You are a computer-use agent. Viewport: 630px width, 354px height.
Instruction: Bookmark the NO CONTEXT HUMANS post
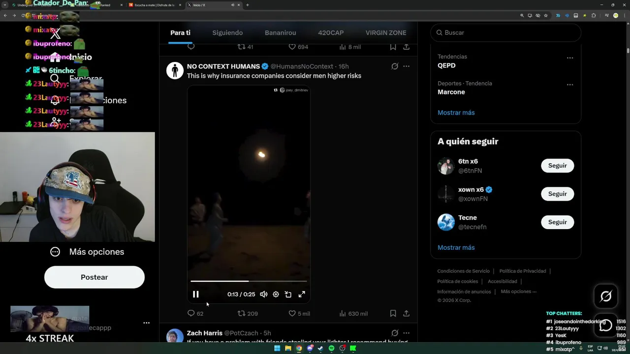(393, 313)
